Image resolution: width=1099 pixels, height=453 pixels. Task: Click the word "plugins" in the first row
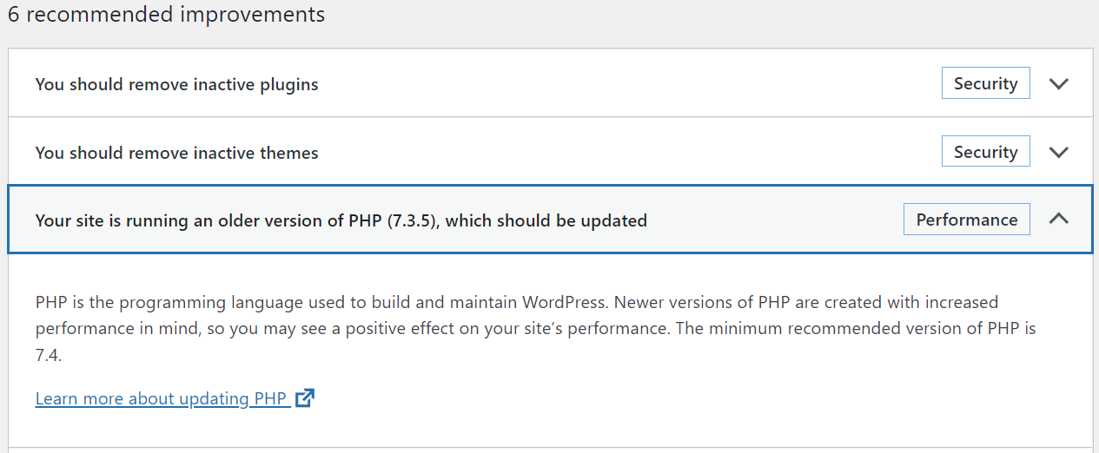pos(288,85)
